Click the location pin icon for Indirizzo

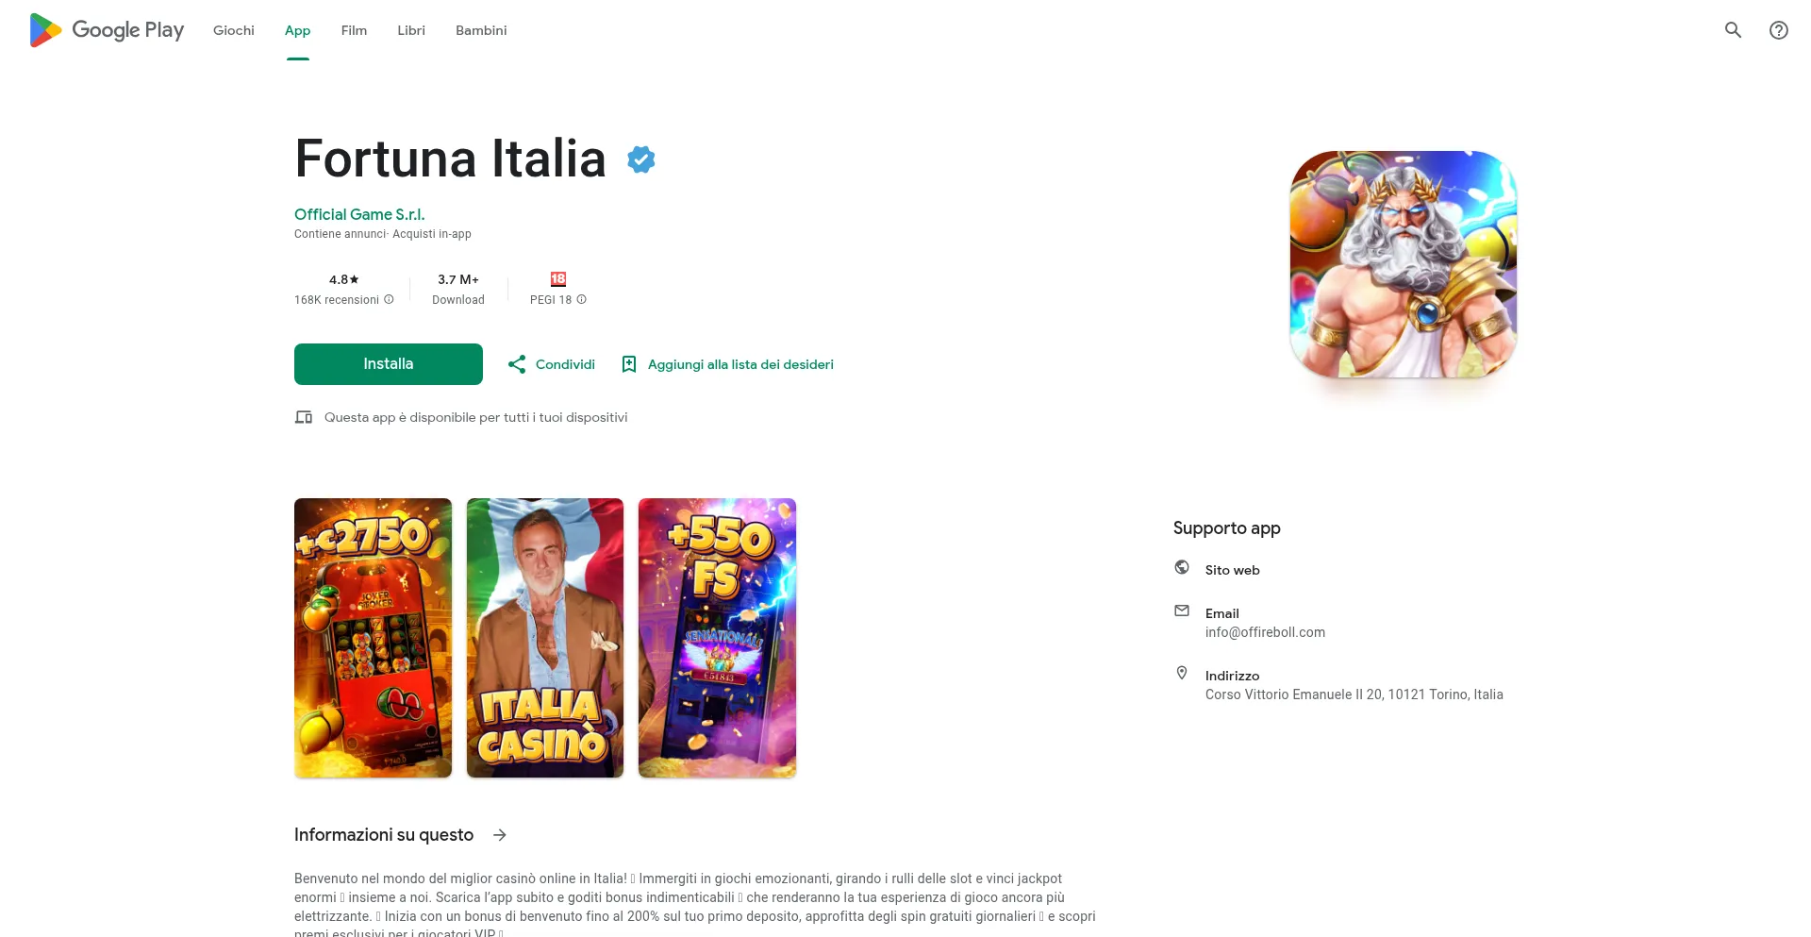[1182, 673]
